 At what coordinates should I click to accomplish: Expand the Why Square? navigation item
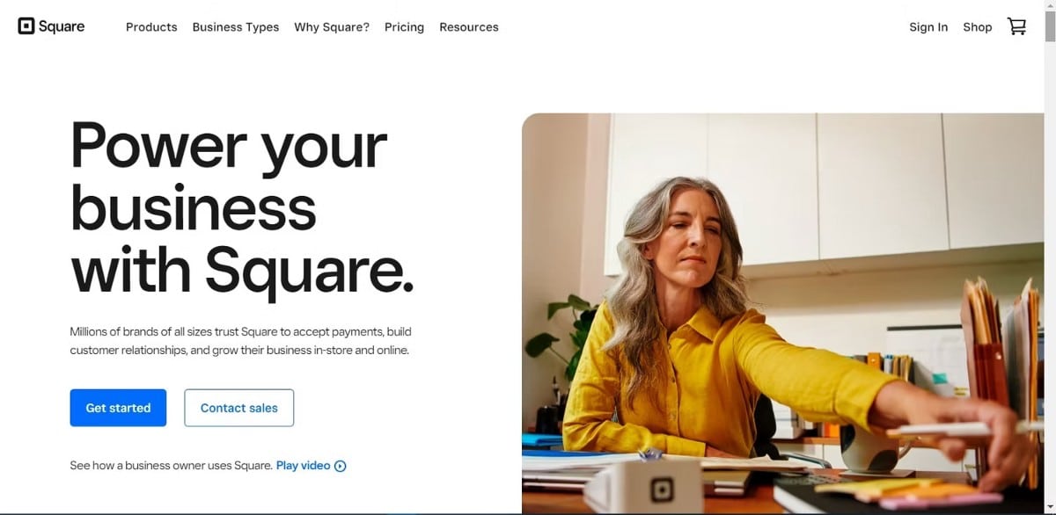tap(332, 27)
